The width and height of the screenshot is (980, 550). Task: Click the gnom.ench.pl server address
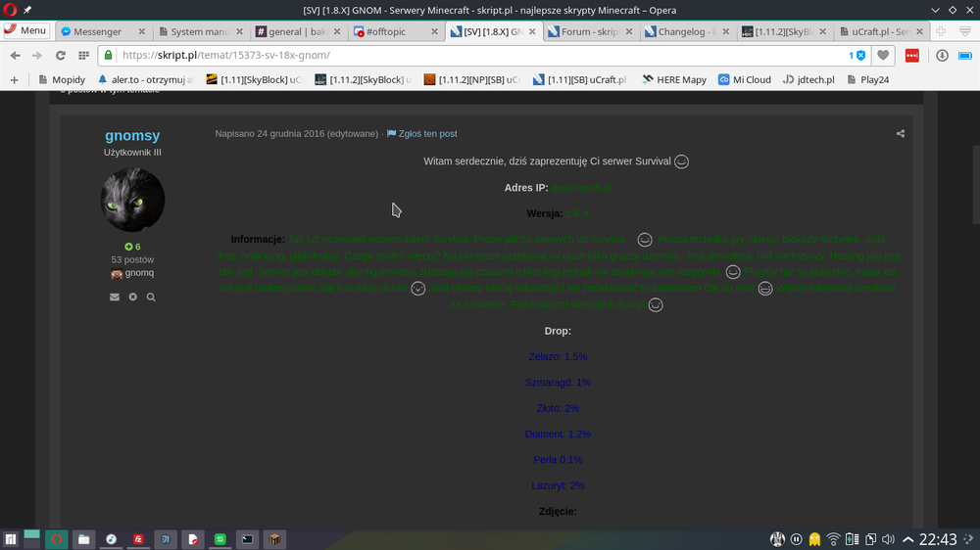(581, 188)
